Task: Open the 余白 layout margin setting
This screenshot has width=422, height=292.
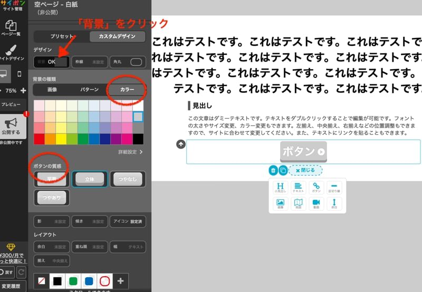Action: 52,247
